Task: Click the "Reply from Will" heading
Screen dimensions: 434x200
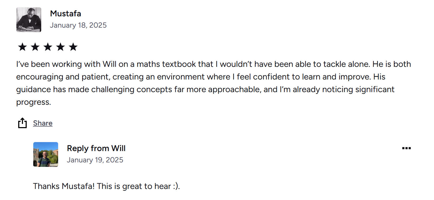Action: pos(96,148)
